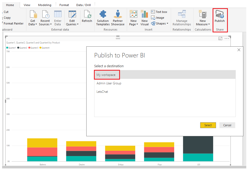
Task: Click the dark segment of Dezire bar
Action: click(81, 153)
